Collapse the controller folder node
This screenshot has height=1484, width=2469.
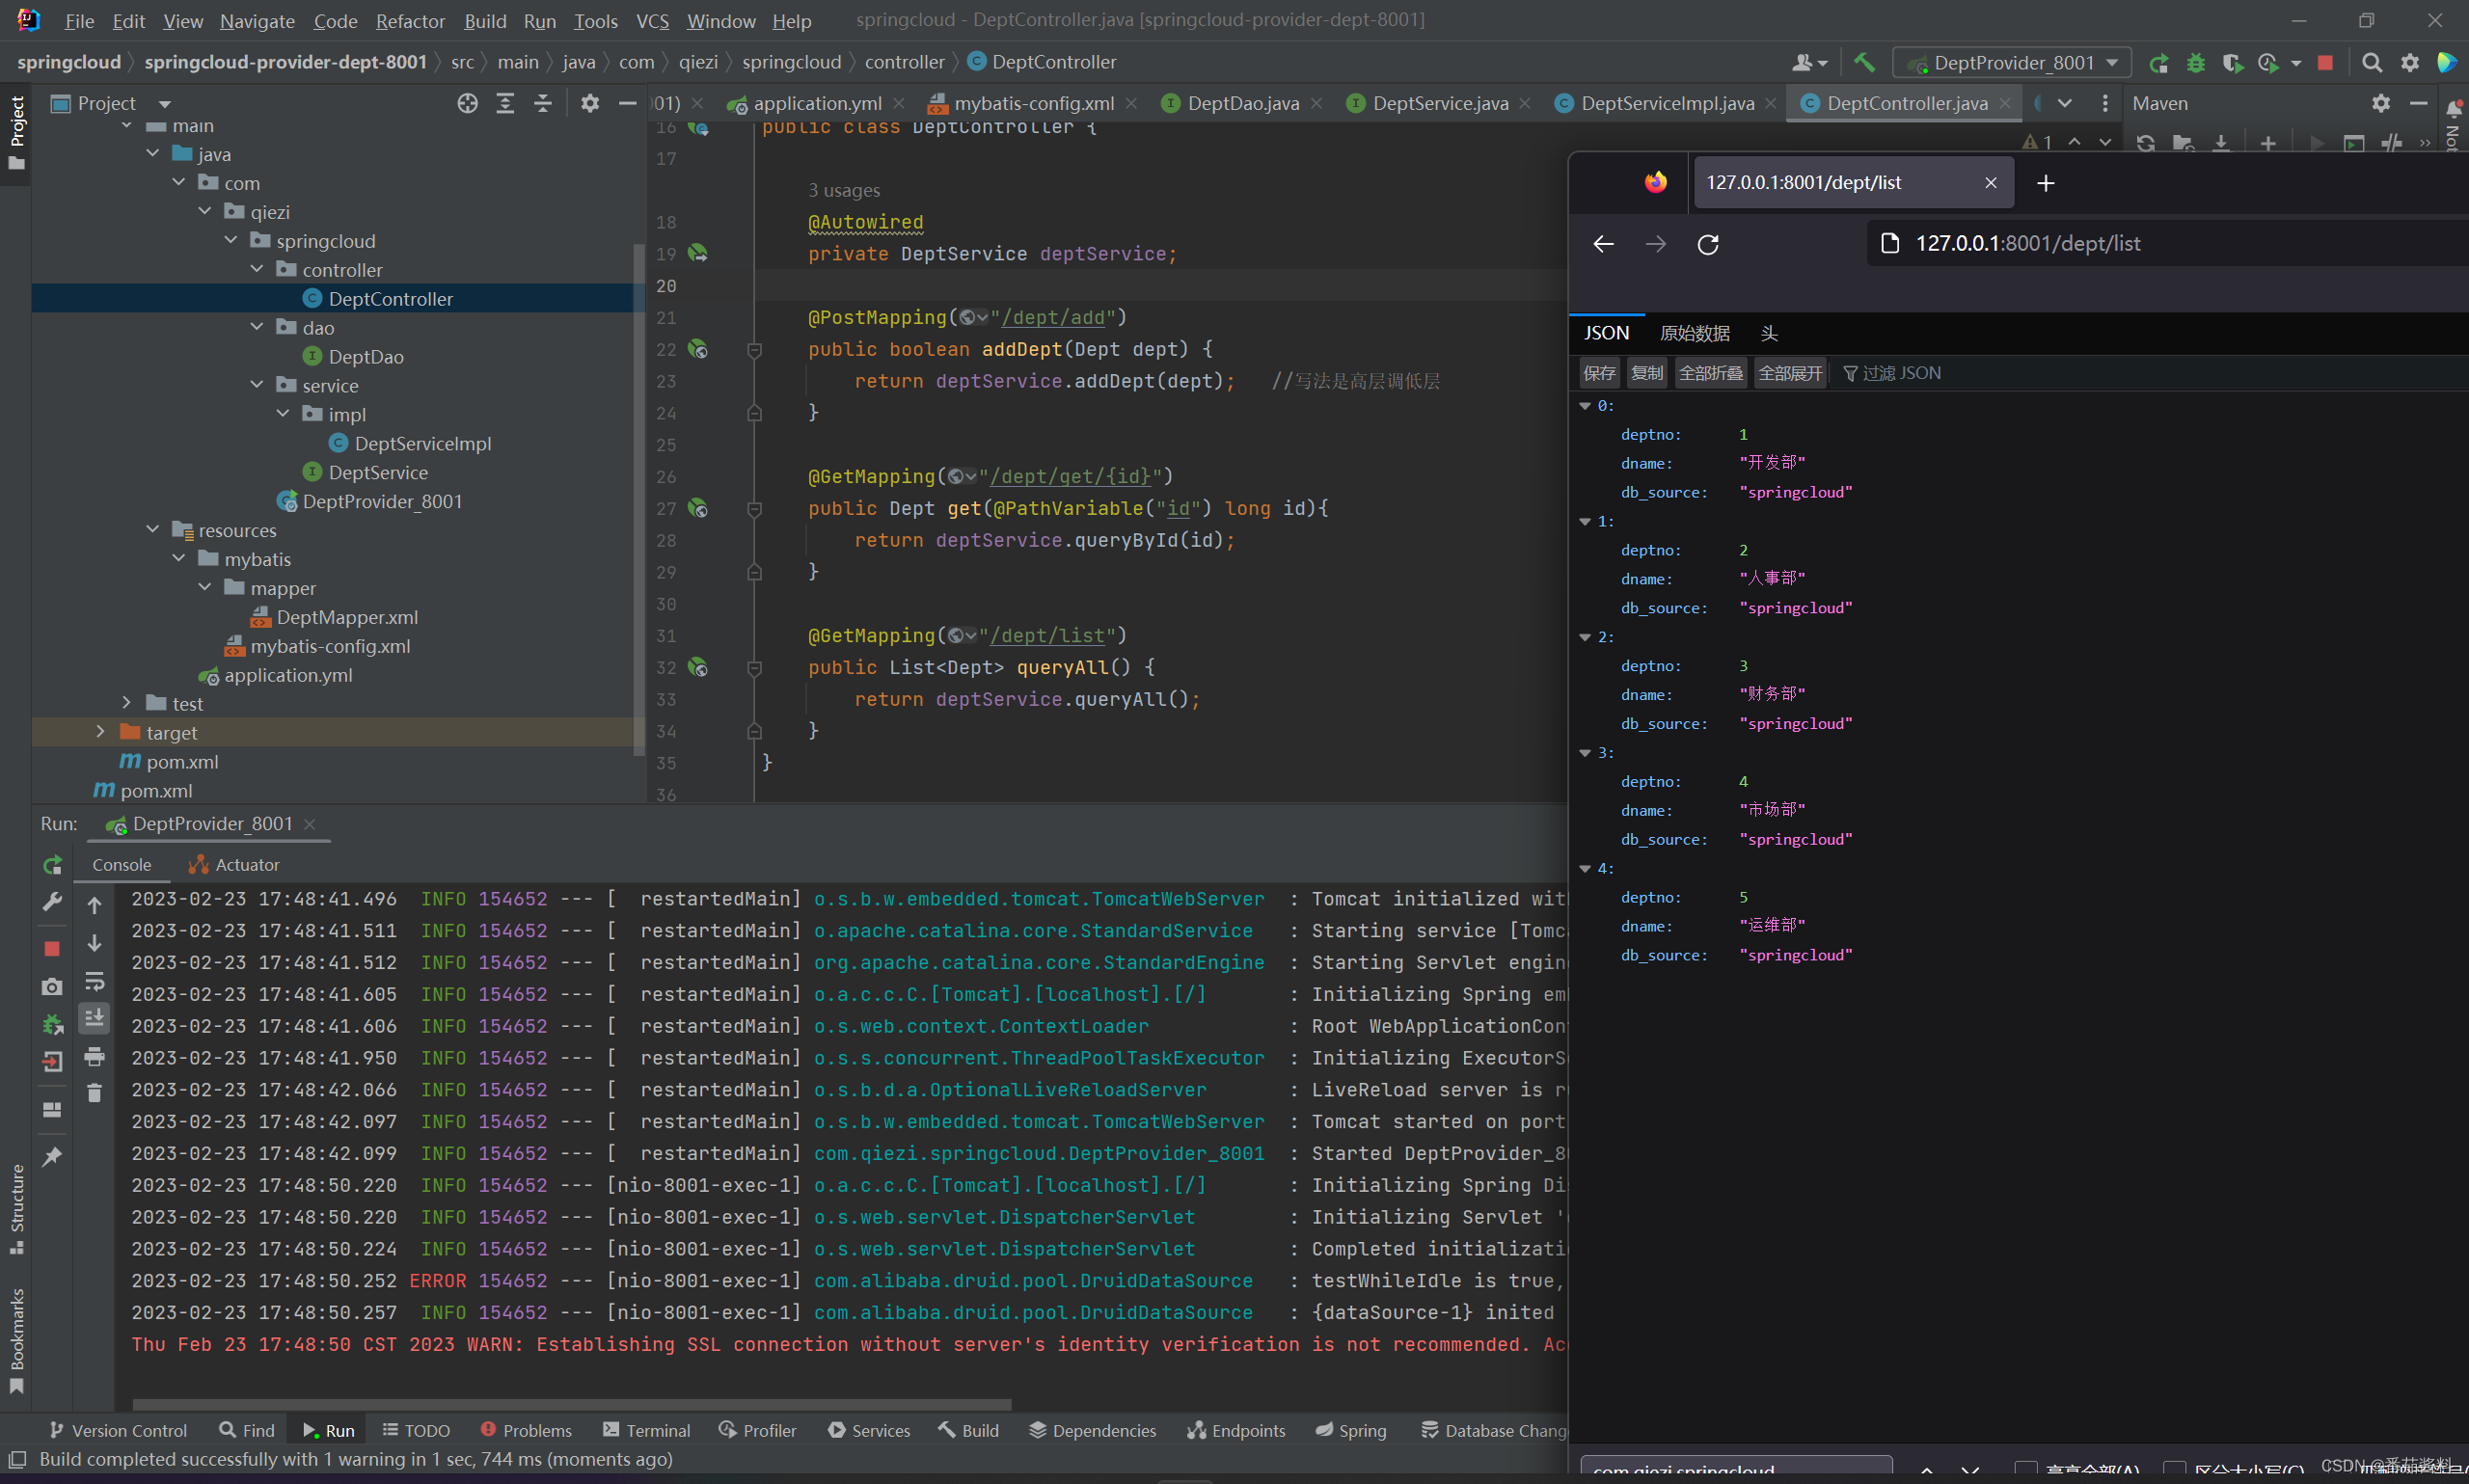tap(257, 269)
